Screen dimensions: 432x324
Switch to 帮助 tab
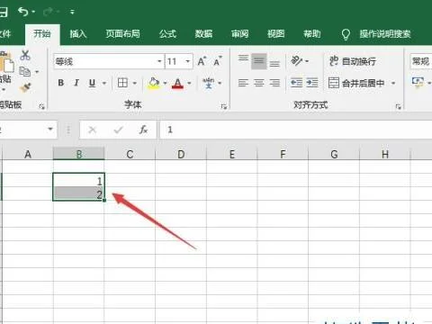(312, 34)
